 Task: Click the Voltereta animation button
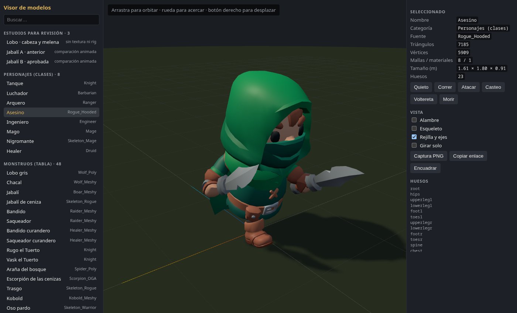tap(424, 99)
